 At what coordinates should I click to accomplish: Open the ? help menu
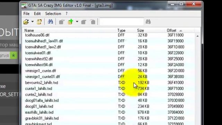pyautogui.click(x=67, y=14)
